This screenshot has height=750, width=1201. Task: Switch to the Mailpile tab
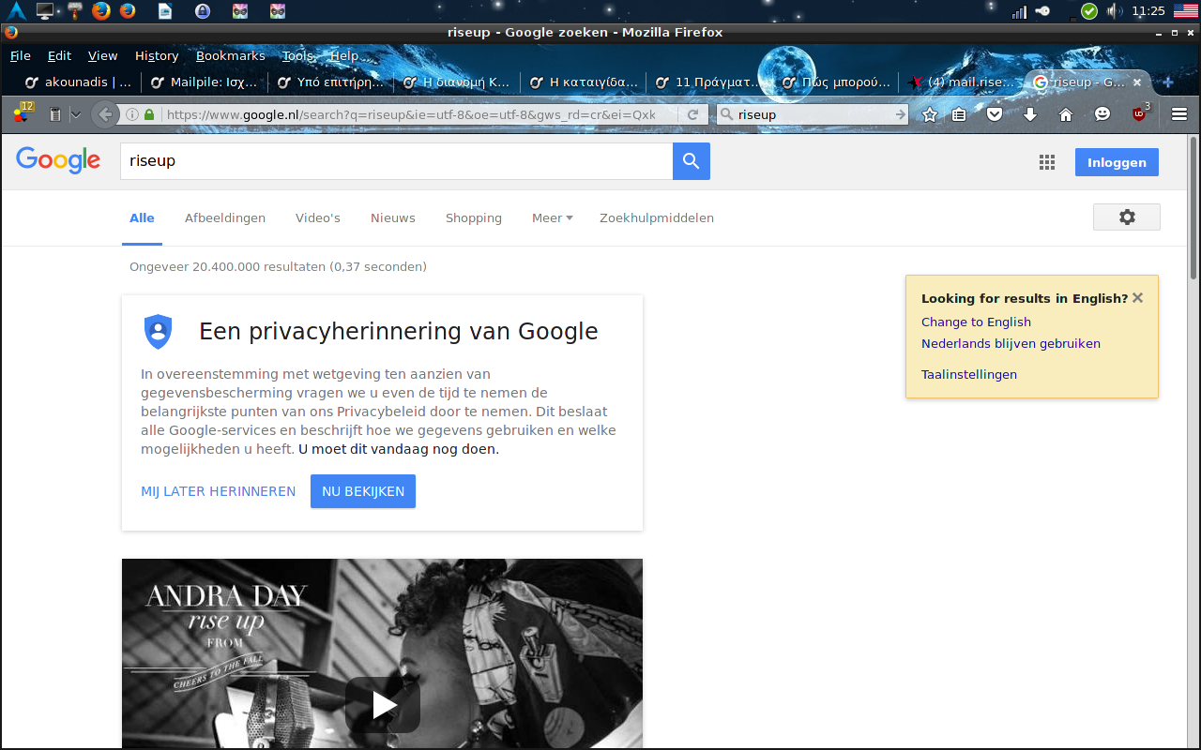205,82
